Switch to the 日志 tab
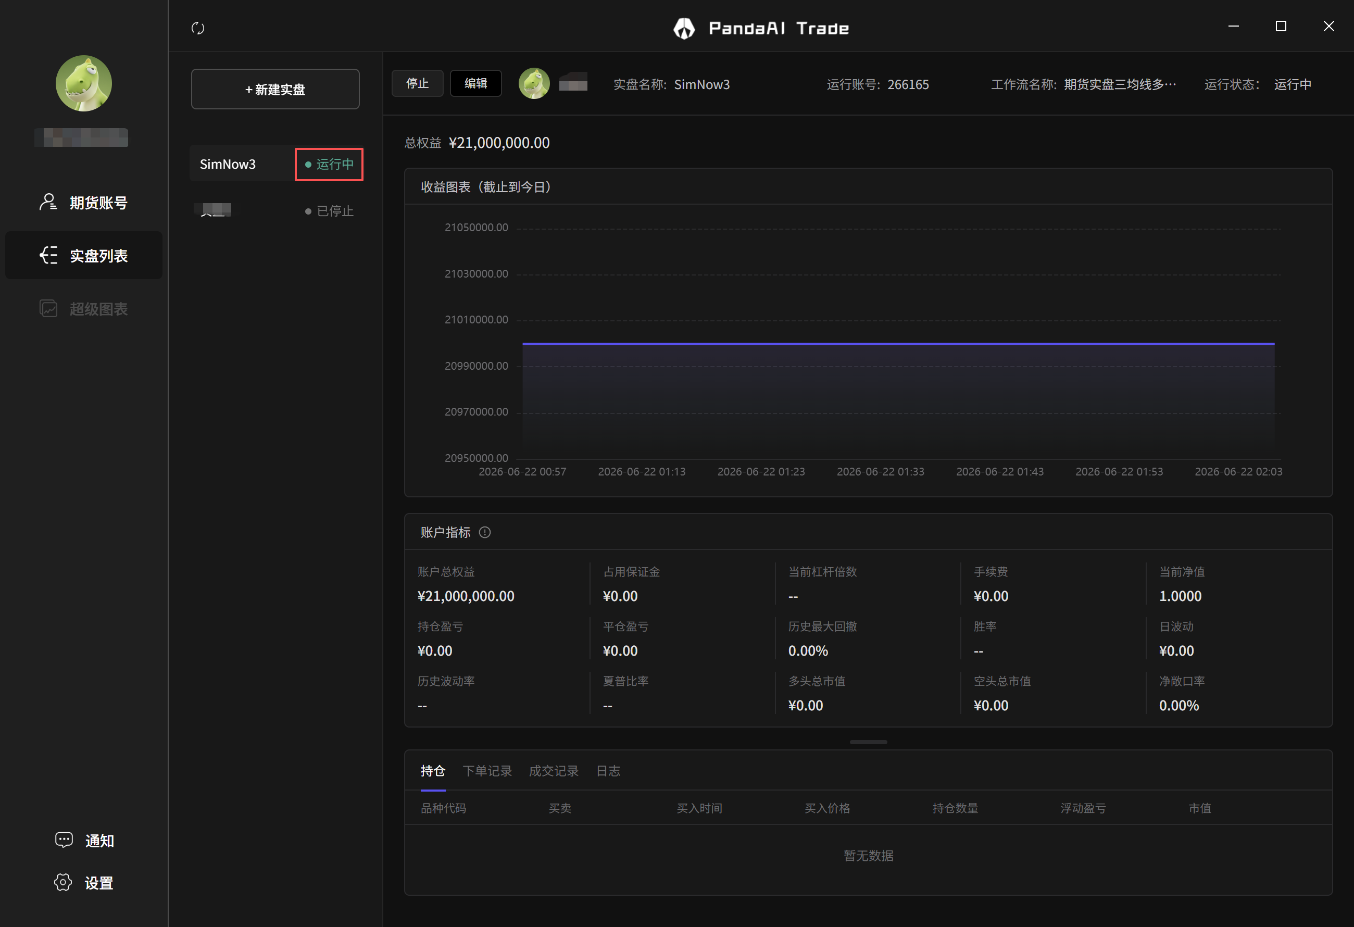The image size is (1354, 927). (608, 771)
